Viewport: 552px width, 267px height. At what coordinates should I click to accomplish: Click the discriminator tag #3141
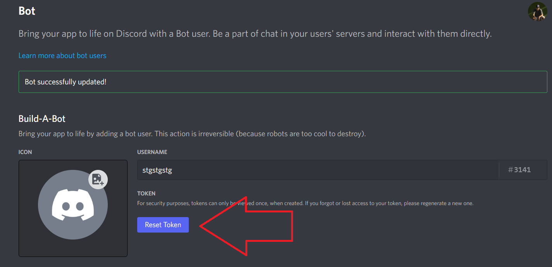519,170
